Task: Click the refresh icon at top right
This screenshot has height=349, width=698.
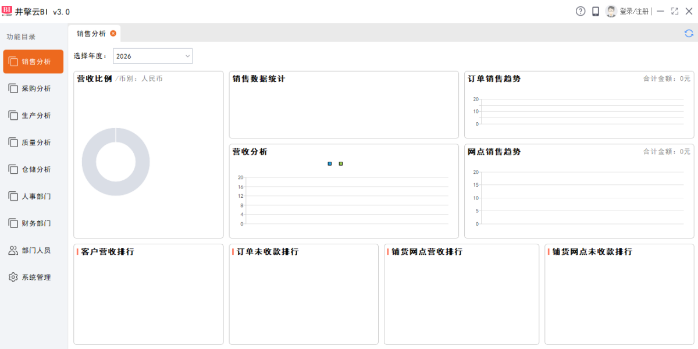Action: (689, 33)
